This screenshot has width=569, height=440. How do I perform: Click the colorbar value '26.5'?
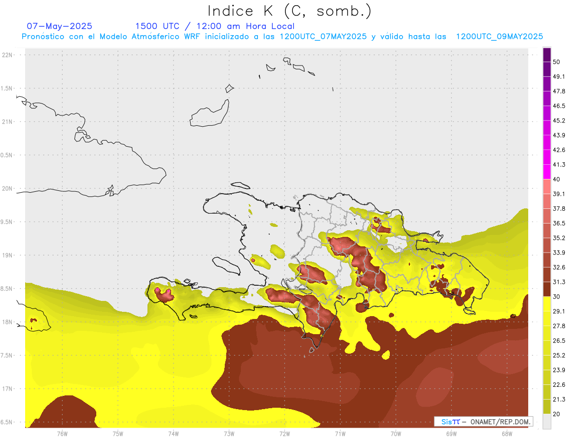click(559, 340)
